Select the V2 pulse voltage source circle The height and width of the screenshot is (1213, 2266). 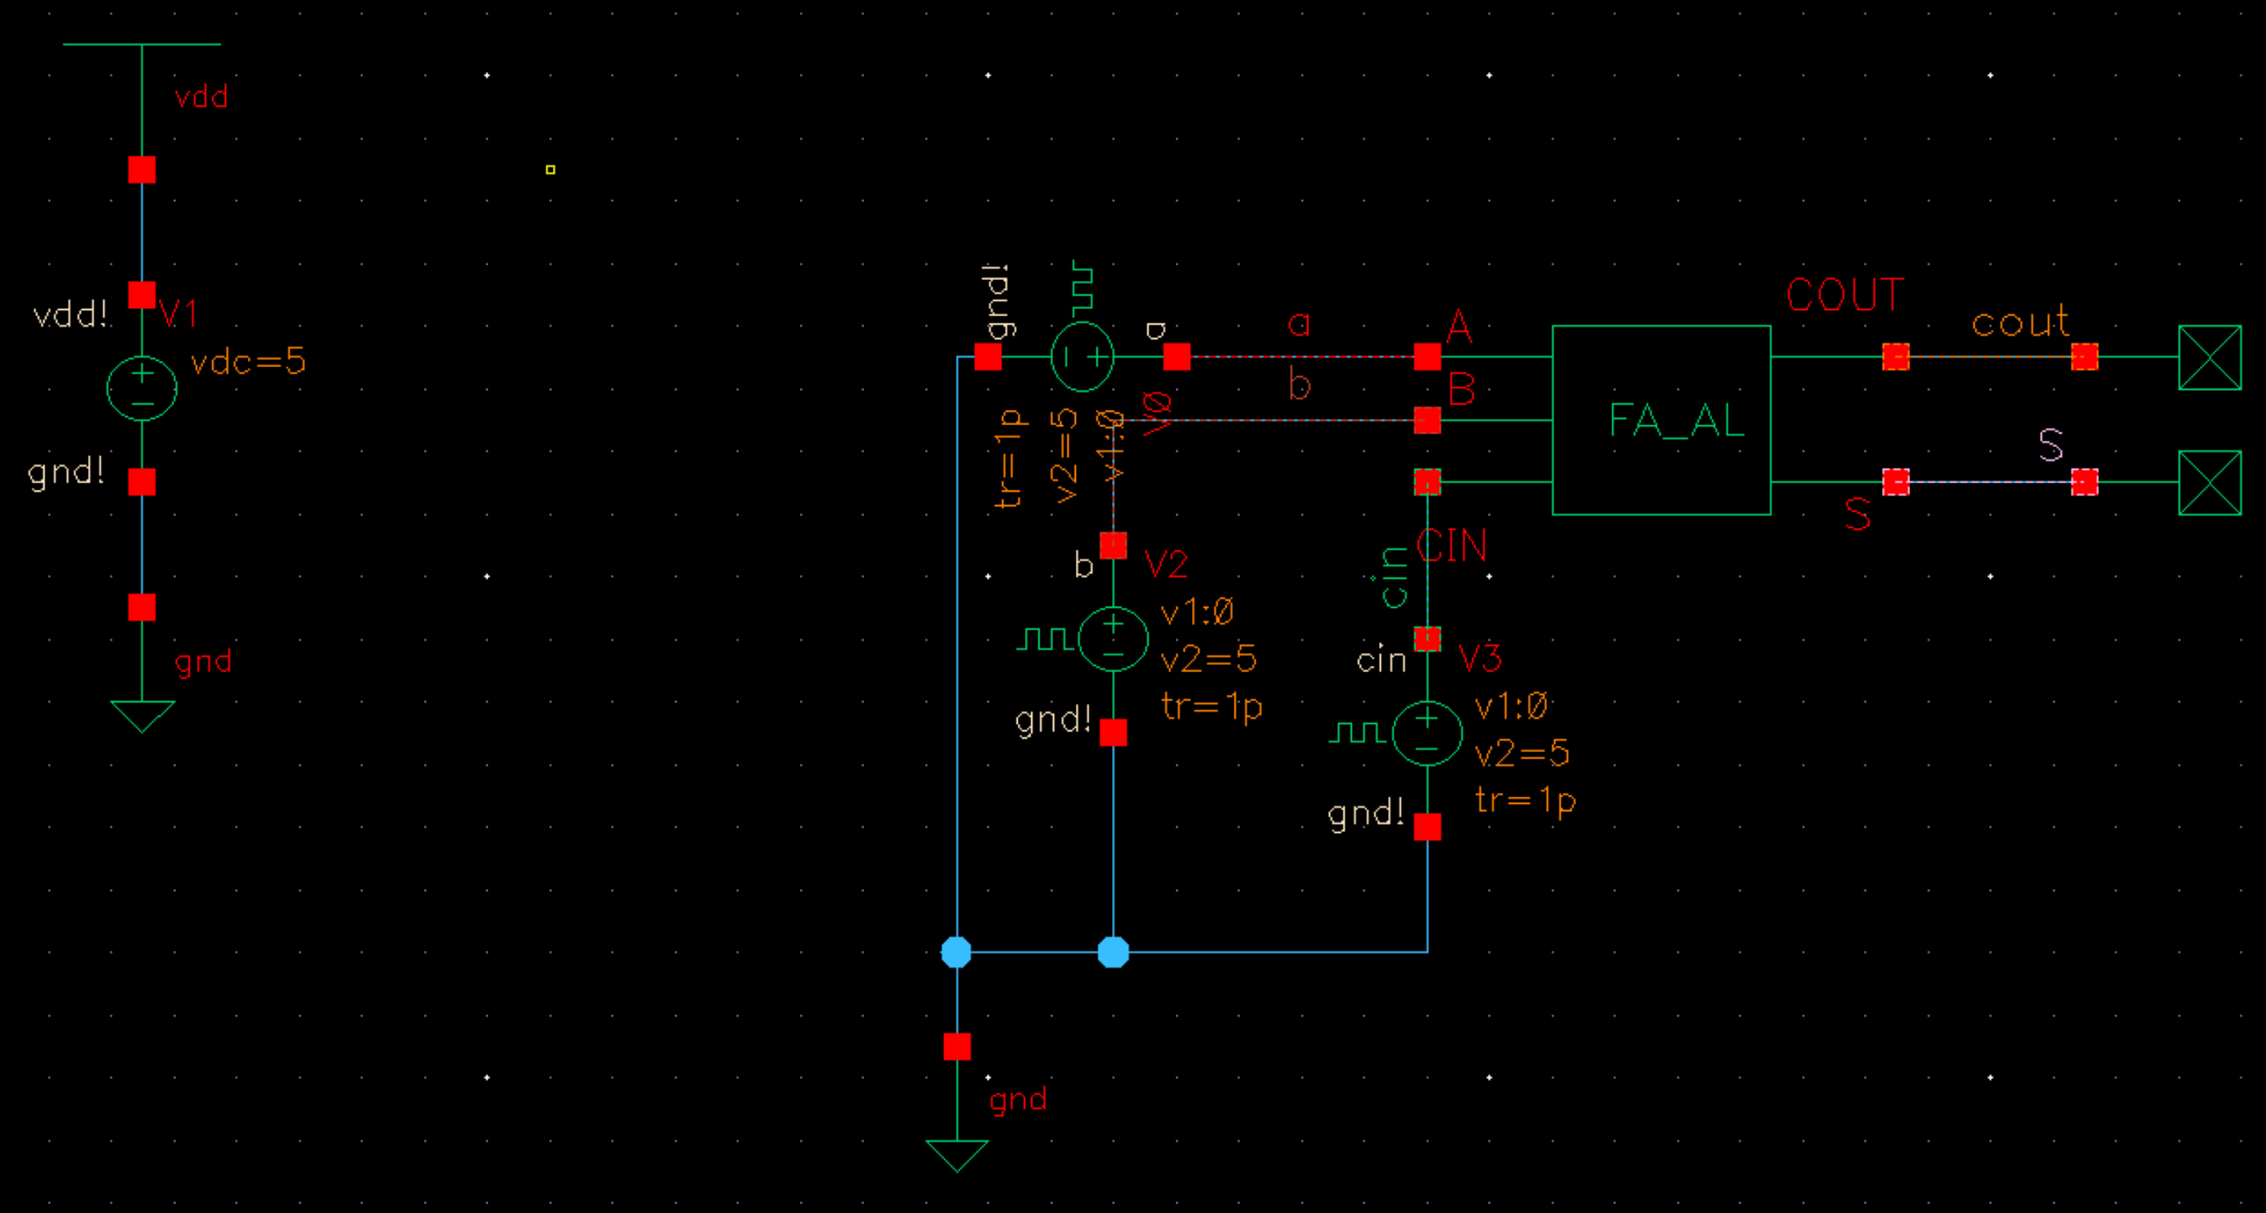tap(1113, 638)
